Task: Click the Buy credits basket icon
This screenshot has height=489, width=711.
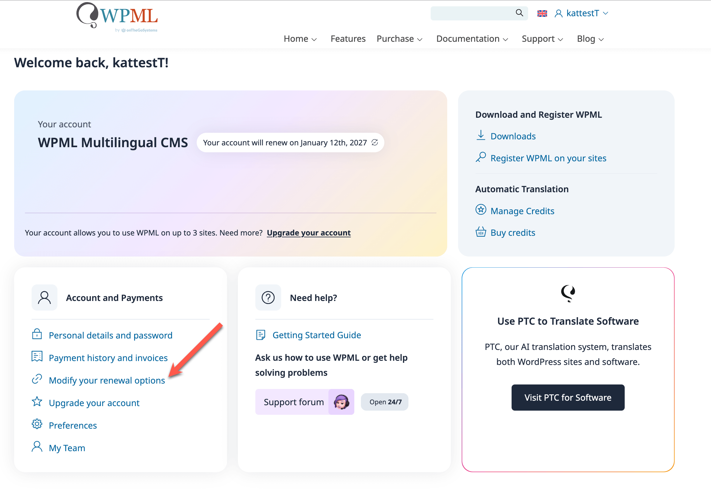Action: pyautogui.click(x=481, y=232)
